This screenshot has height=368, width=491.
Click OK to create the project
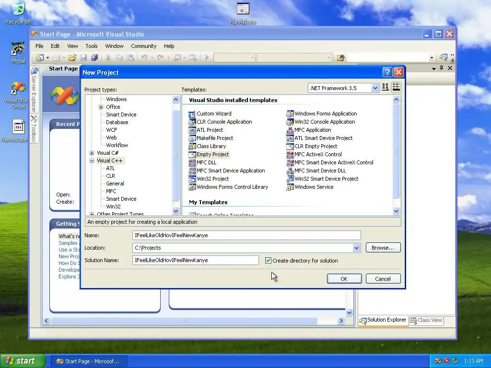pos(344,279)
